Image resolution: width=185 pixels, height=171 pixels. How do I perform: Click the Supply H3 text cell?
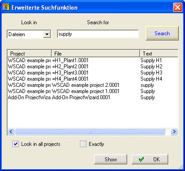click(x=151, y=73)
